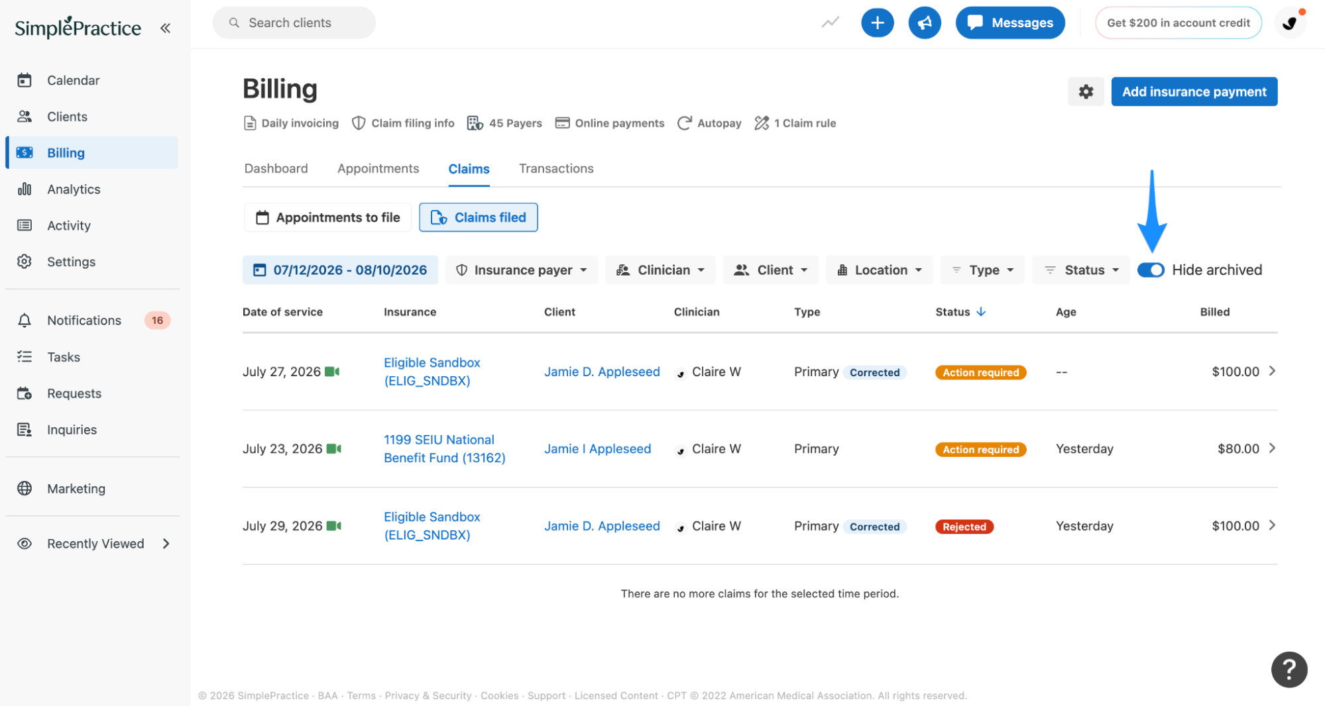Viewport: 1325px width, 706px height.
Task: Click Action required badge for July 23 claim
Action: coord(981,450)
